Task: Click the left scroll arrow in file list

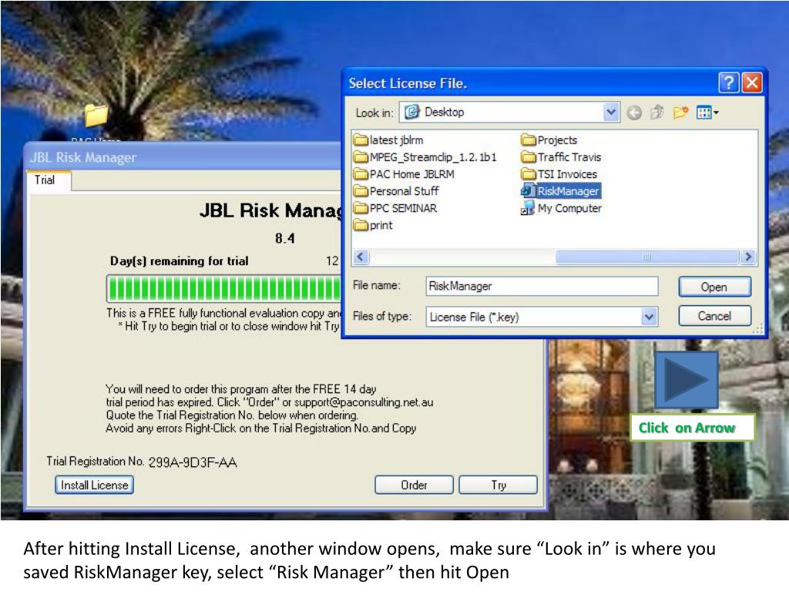Action: [x=360, y=257]
